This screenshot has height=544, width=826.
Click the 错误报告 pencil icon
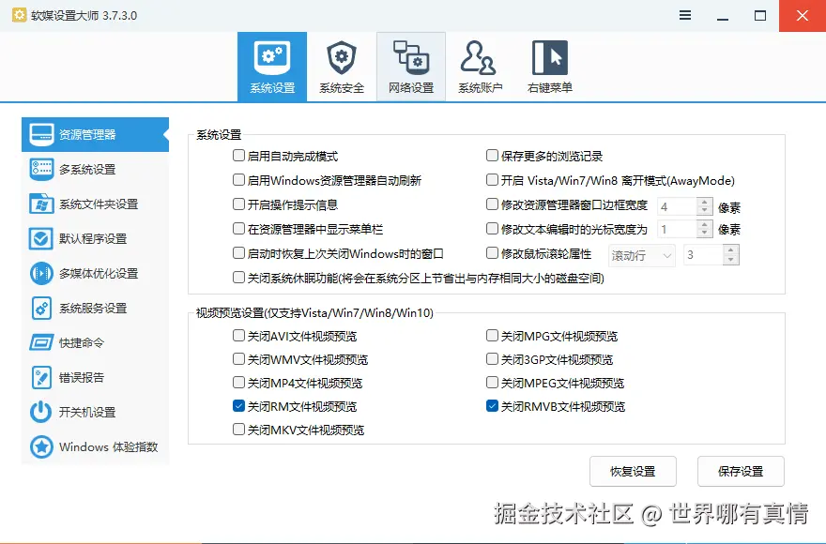pos(41,378)
